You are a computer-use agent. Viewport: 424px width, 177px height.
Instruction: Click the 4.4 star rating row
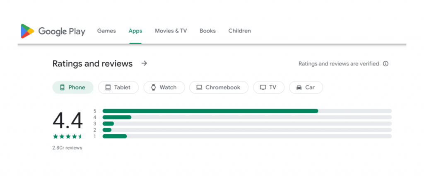pos(67,136)
